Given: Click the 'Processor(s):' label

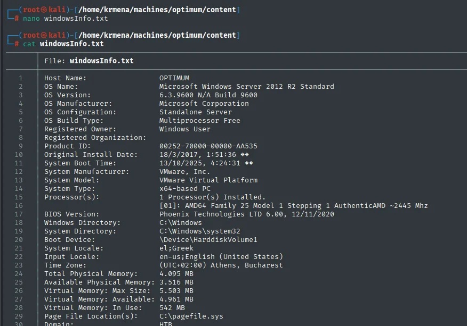Looking at the screenshot, I should 72,197.
